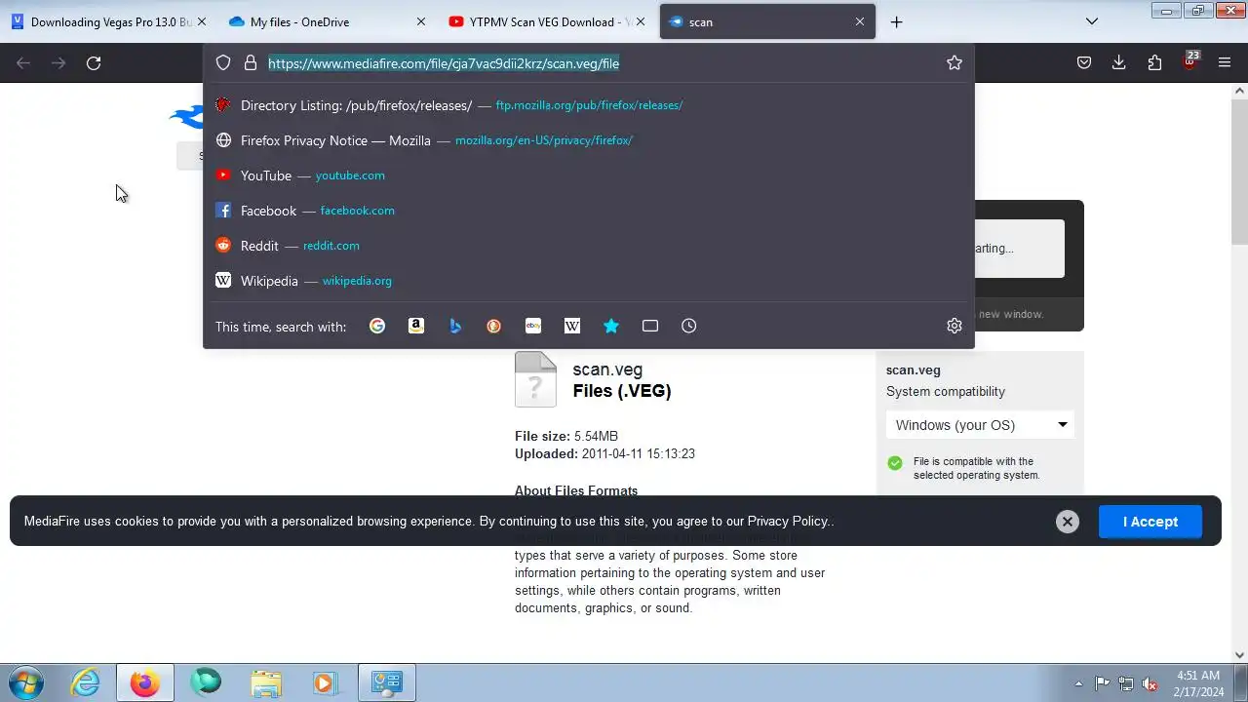Open the Windows Start button
The height and width of the screenshot is (702, 1248).
tap(26, 682)
